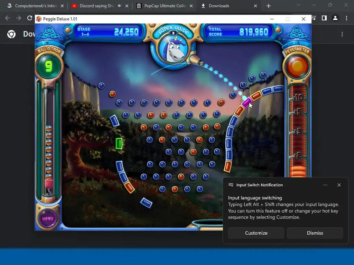Click the orange brick at bottom of right arc
The image size is (354, 265).
(x=228, y=167)
